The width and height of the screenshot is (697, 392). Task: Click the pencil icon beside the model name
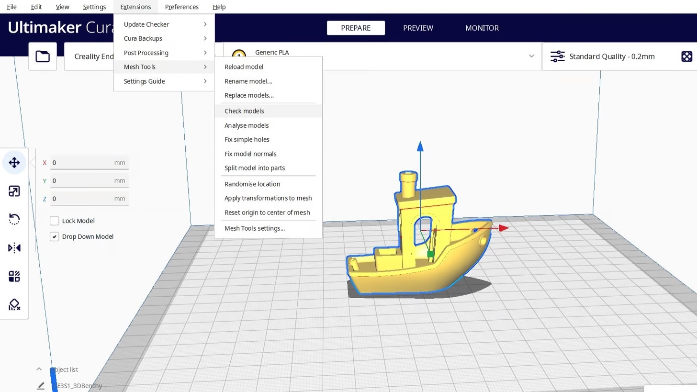coord(41,386)
